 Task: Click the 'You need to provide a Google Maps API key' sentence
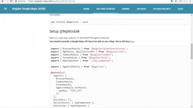tap(92, 41)
